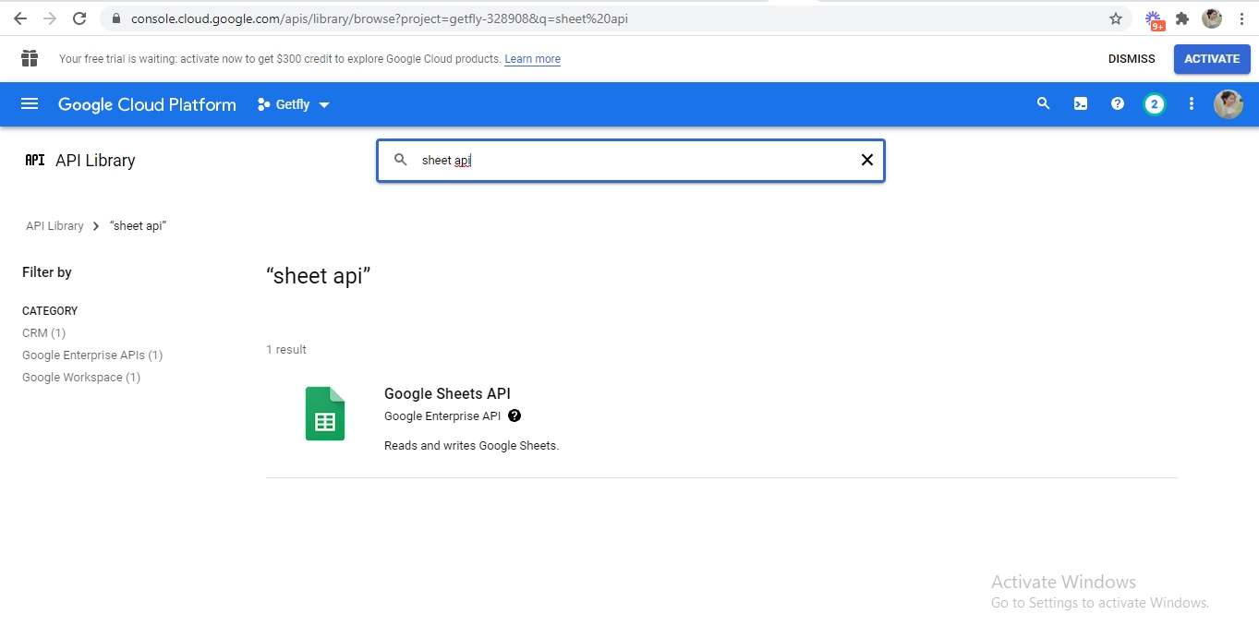Go back to API Library breadcrumb

pyautogui.click(x=54, y=225)
